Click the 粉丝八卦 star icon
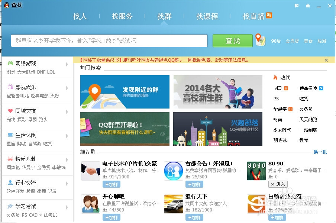This screenshot has width=336, height=223. pos(10,159)
